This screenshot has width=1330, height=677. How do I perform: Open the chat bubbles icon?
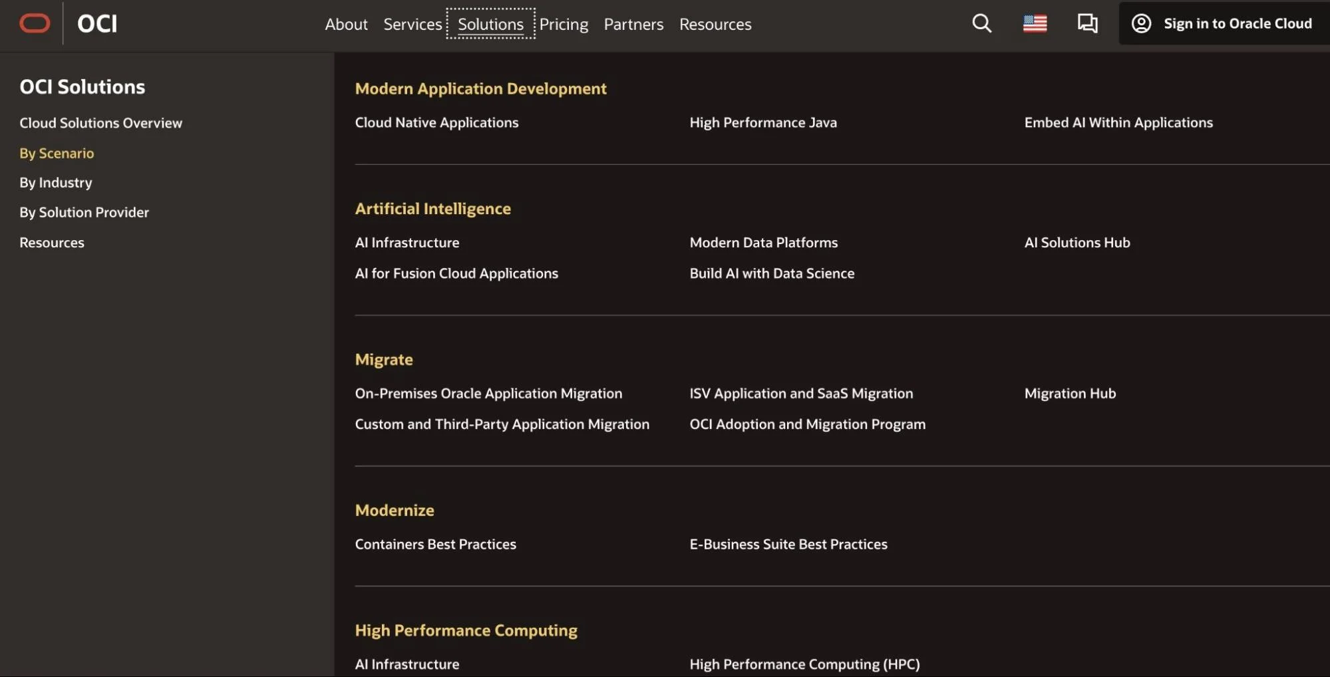(x=1087, y=23)
